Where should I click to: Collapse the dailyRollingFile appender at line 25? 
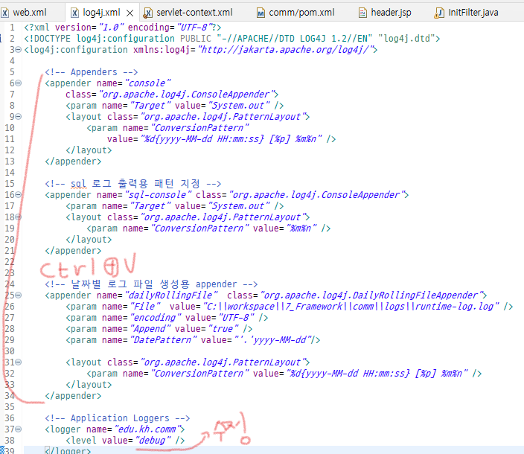point(19,295)
